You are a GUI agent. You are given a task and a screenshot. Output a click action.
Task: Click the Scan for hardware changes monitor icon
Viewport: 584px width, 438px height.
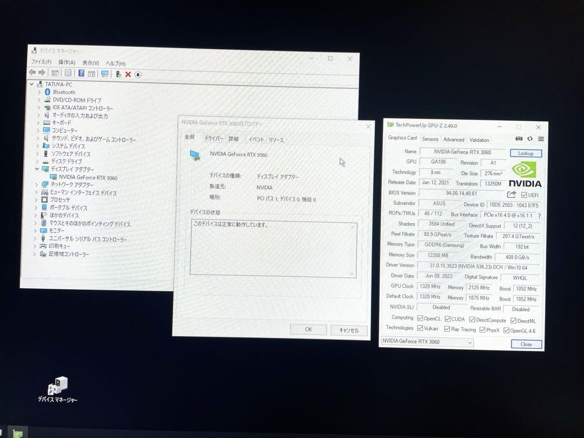(x=105, y=74)
